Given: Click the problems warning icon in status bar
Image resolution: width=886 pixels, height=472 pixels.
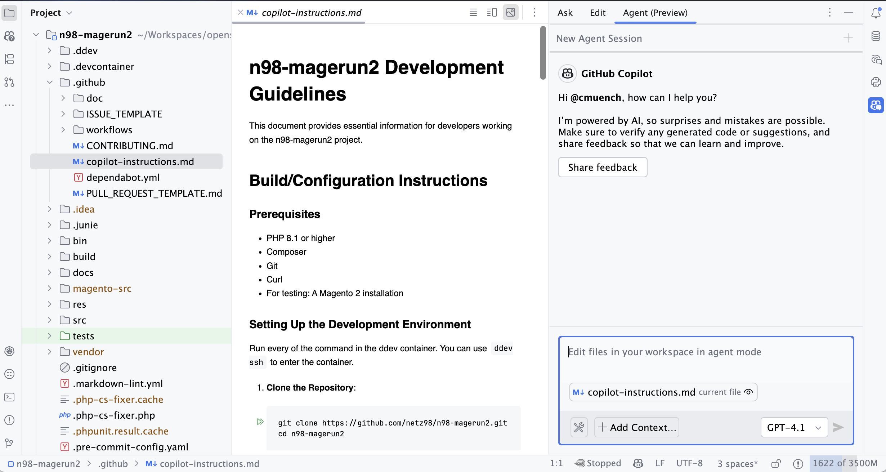Looking at the screenshot, I should pyautogui.click(x=798, y=463).
